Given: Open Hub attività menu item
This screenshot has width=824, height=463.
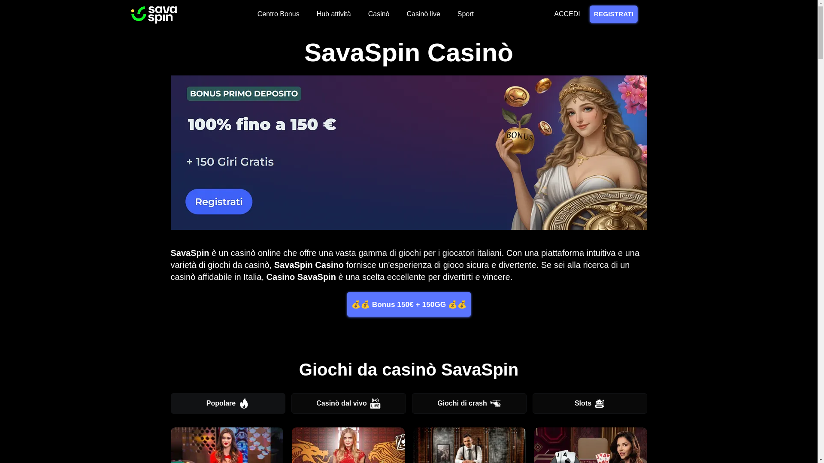Looking at the screenshot, I should 334,14.
